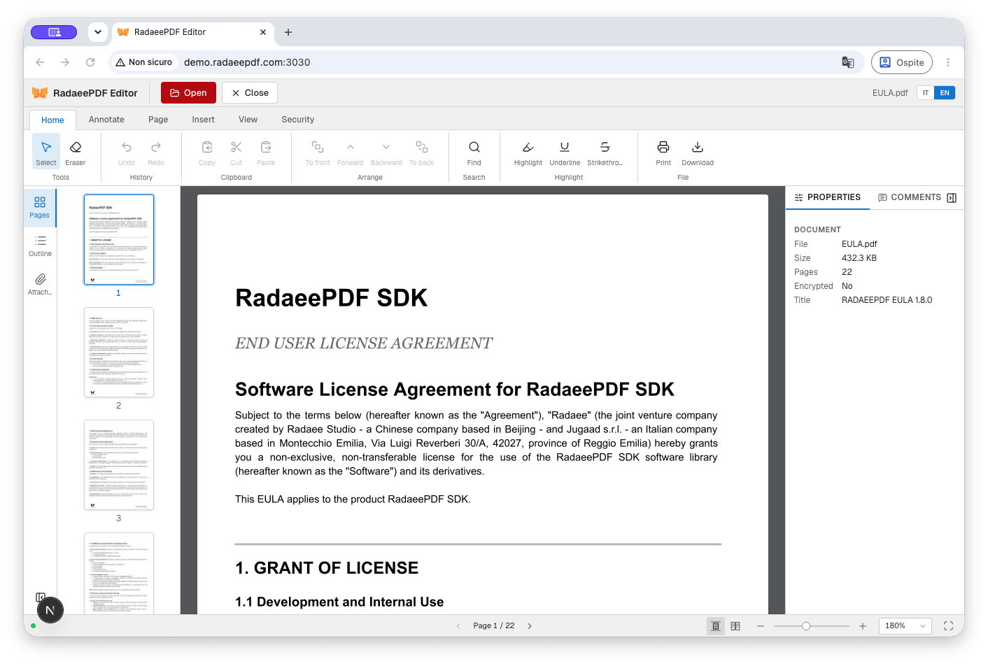988x666 pixels.
Task: Click the browser address bar URL
Action: [247, 62]
